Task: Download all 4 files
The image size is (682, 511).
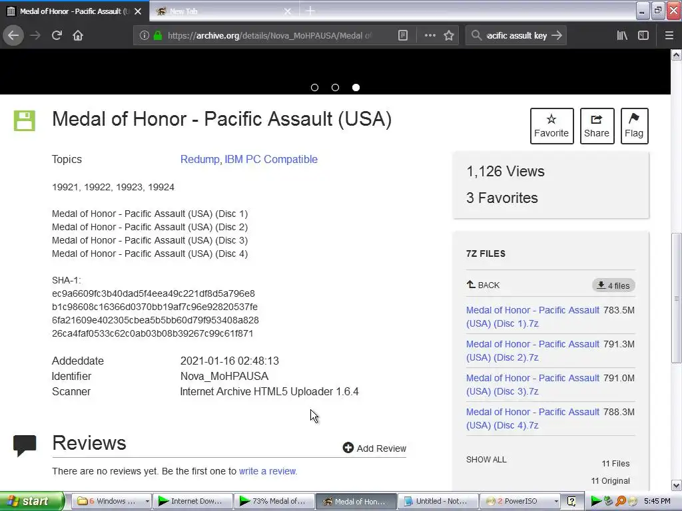Action: pyautogui.click(x=613, y=285)
